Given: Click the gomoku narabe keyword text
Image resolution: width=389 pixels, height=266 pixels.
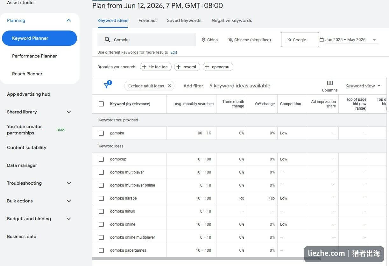Looking at the screenshot, I should (x=123, y=198).
